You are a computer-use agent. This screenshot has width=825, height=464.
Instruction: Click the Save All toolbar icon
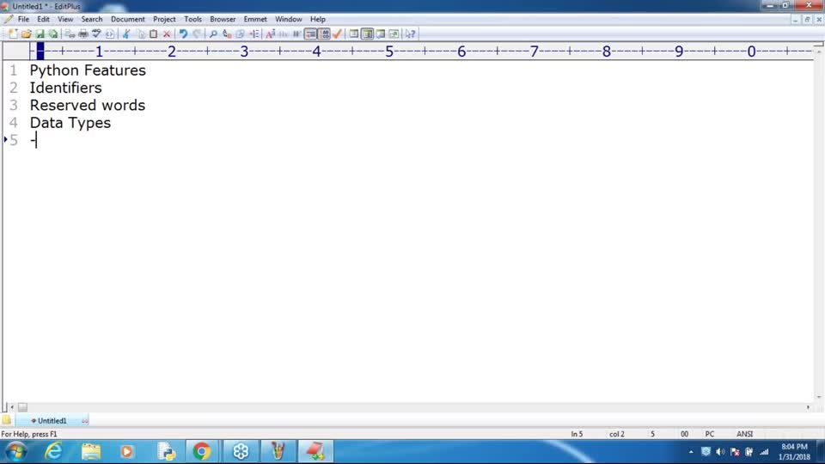(x=53, y=34)
